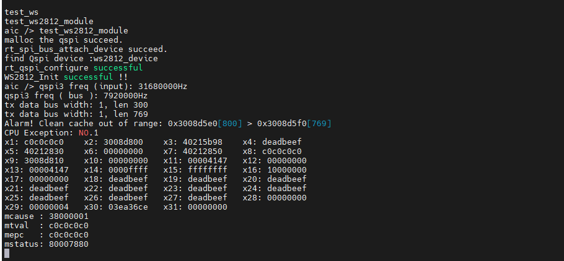Click the x30 register value 03ea36ce
The image size is (564, 261).
[126, 207]
